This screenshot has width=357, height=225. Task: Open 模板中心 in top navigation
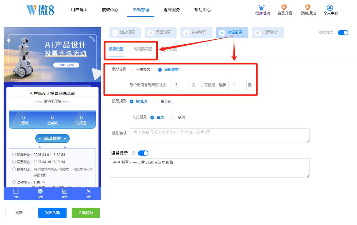coord(110,10)
